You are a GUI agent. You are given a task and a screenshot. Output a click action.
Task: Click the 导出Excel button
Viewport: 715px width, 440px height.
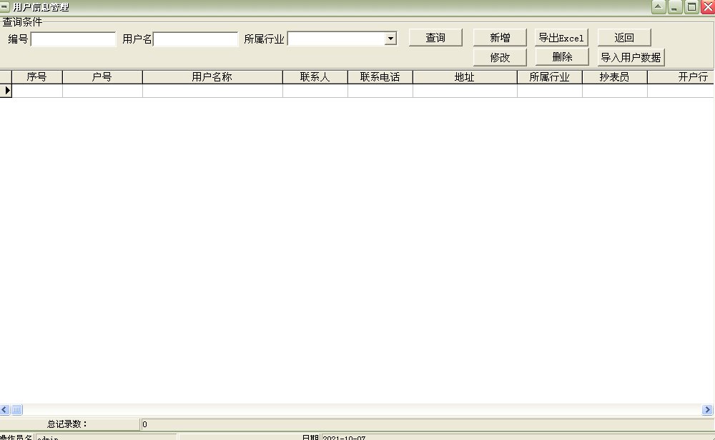coord(561,38)
